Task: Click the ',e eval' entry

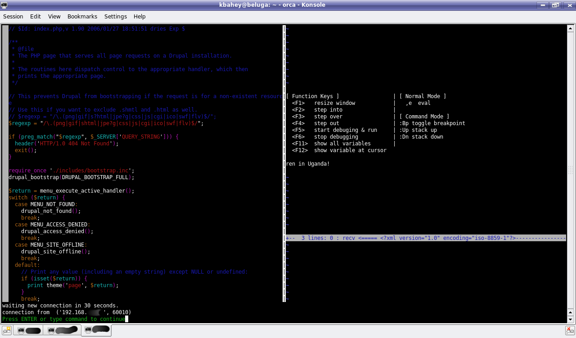Action: click(x=418, y=103)
